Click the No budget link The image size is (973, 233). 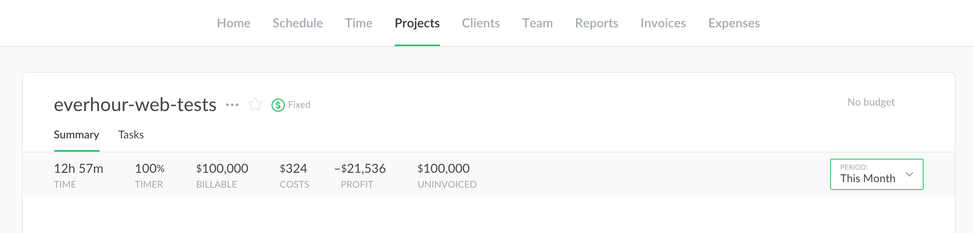[871, 102]
